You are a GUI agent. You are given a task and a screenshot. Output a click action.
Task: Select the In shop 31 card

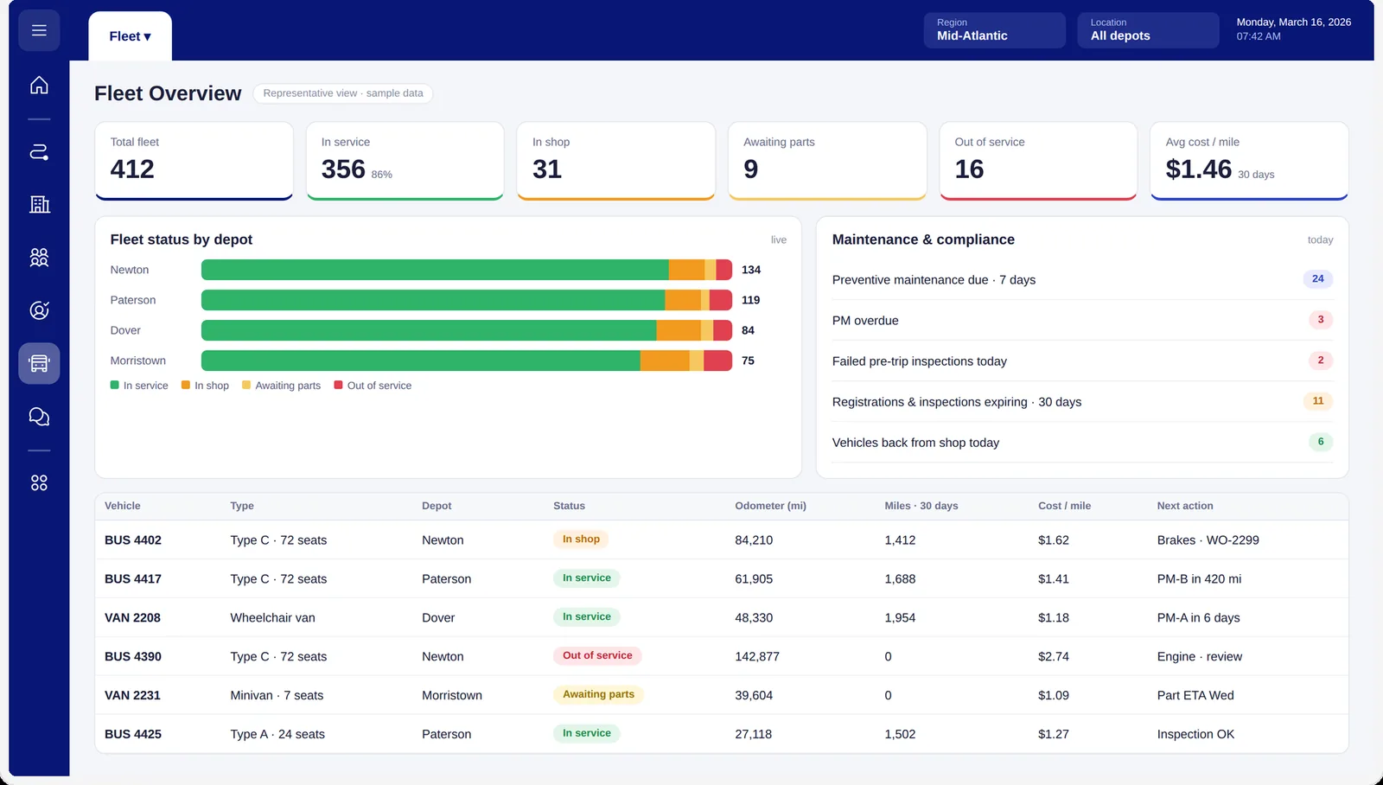pyautogui.click(x=616, y=161)
